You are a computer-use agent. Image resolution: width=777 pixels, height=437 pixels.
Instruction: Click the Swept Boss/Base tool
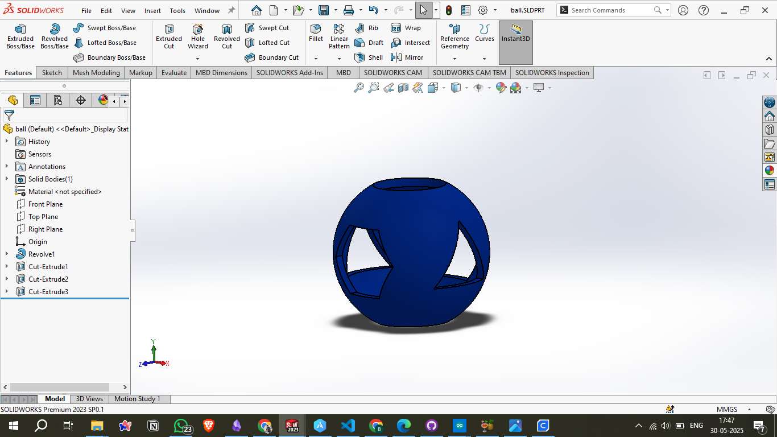[105, 28]
